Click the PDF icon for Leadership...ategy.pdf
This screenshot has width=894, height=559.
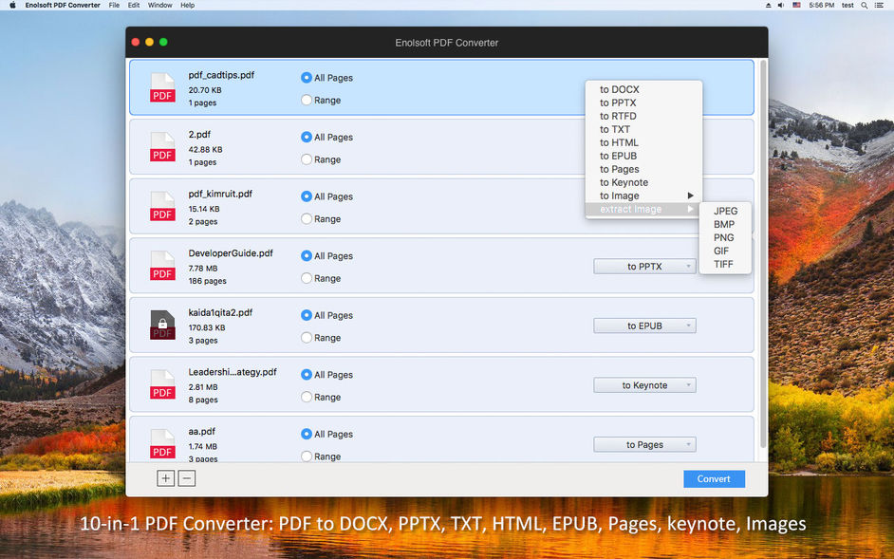161,385
